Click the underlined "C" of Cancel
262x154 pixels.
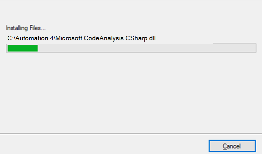click(x=225, y=146)
